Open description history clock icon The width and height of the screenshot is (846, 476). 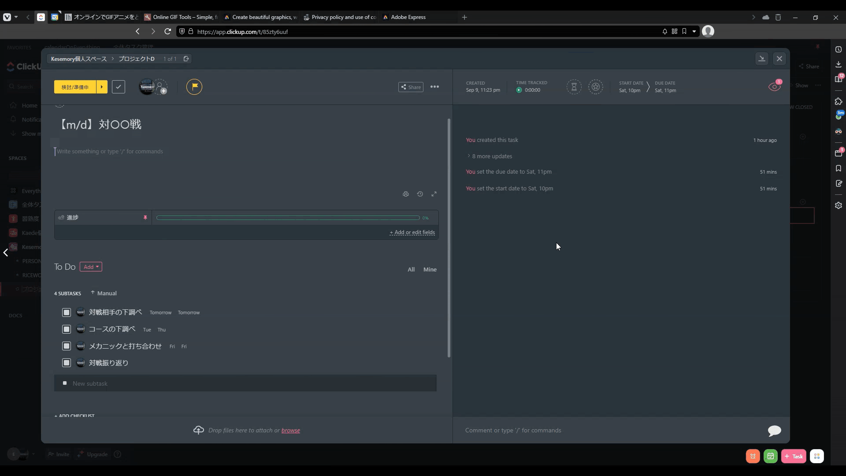(x=420, y=194)
